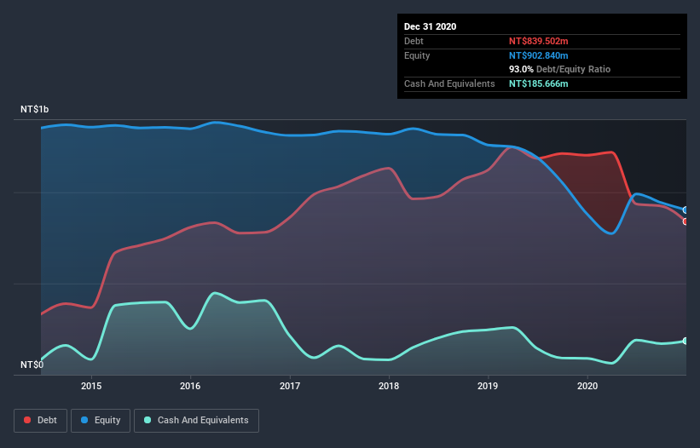Toggle the Debt series legend button
The width and height of the screenshot is (700, 448).
[41, 421]
